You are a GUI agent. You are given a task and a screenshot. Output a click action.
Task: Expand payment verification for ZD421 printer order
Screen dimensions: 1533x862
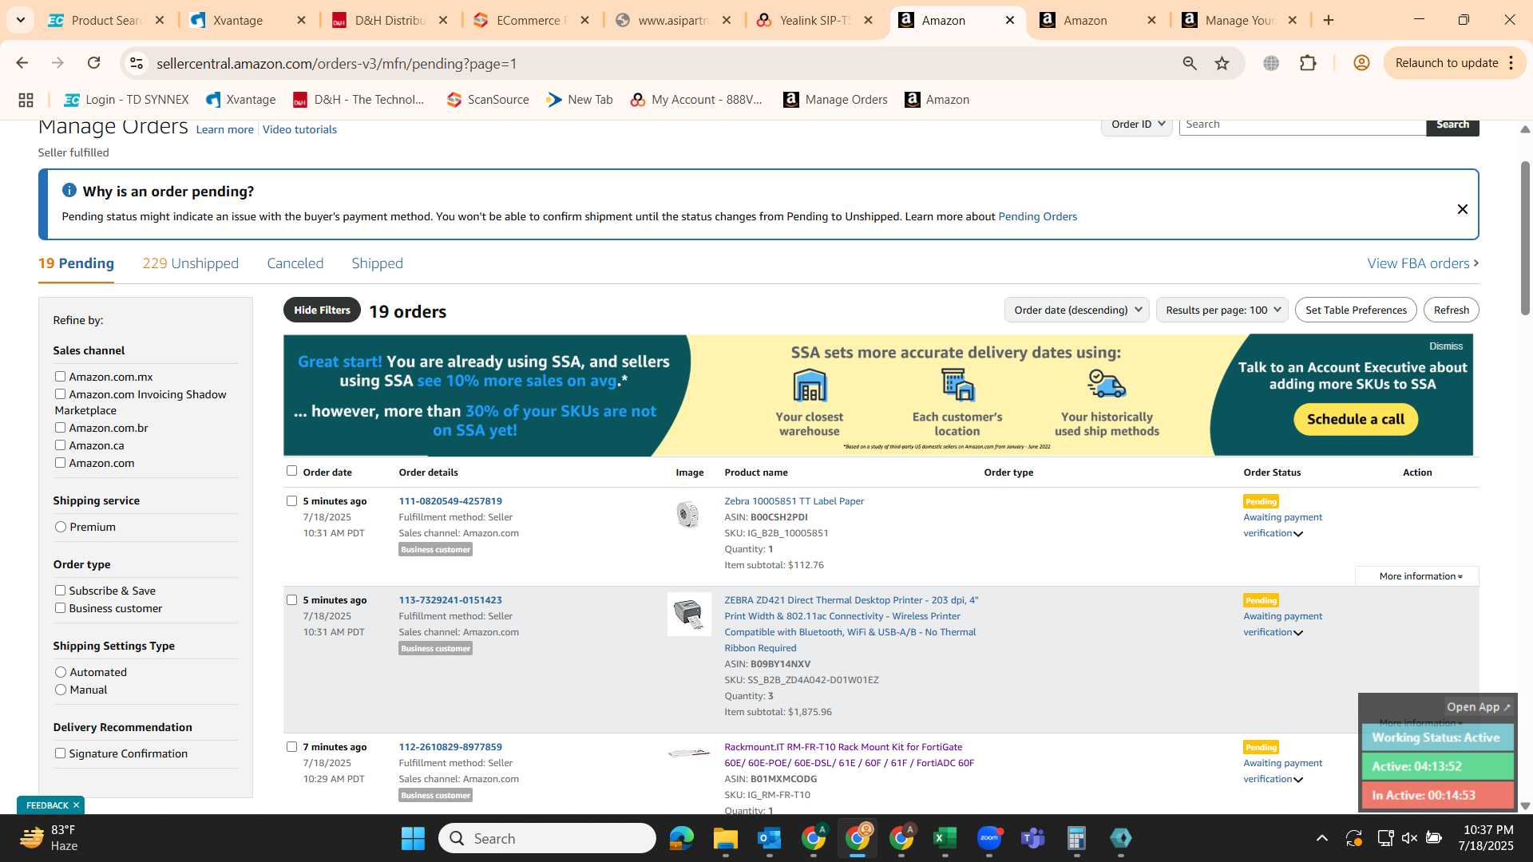coord(1298,633)
